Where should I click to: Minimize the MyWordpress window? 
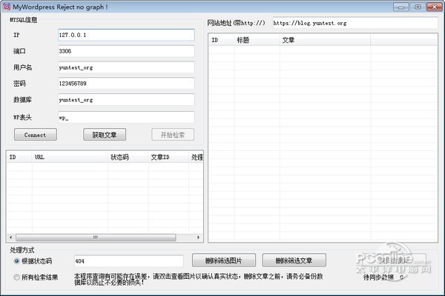pyautogui.click(x=401, y=7)
